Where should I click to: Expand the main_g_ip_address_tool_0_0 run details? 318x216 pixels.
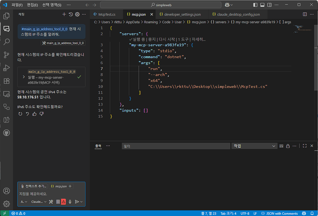[x=24, y=77]
